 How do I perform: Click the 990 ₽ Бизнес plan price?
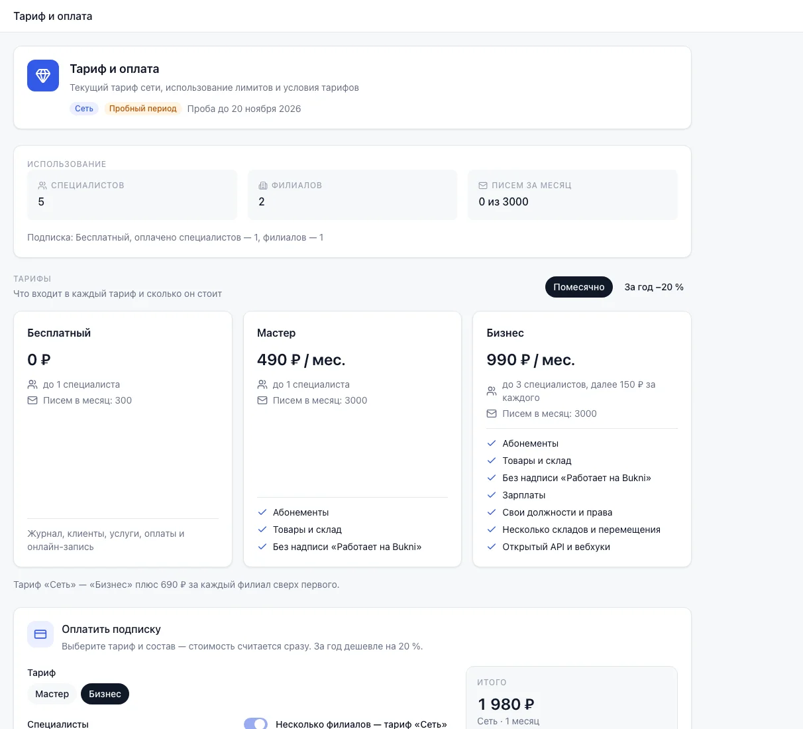point(531,360)
